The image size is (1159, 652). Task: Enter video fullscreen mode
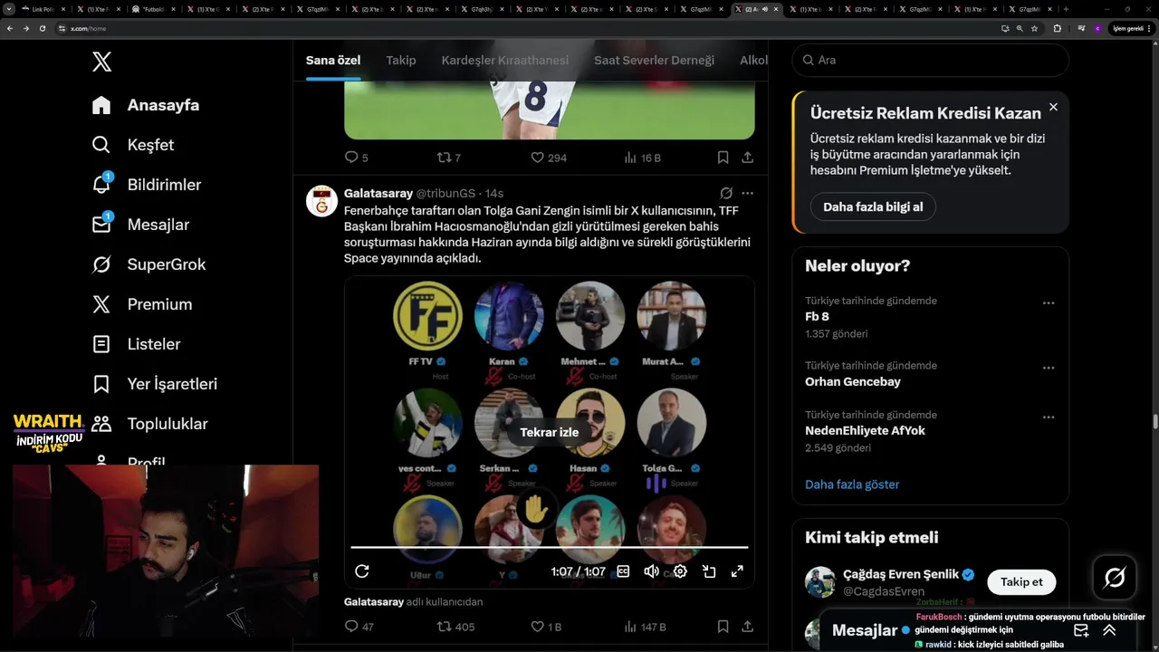(737, 571)
